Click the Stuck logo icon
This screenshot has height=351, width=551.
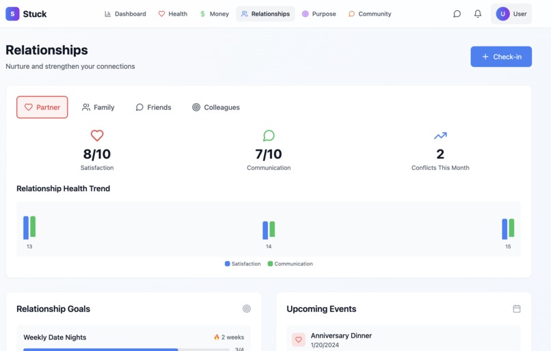coord(12,14)
